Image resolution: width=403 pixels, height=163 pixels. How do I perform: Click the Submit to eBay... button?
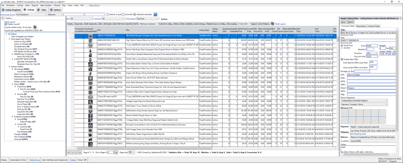166,24
